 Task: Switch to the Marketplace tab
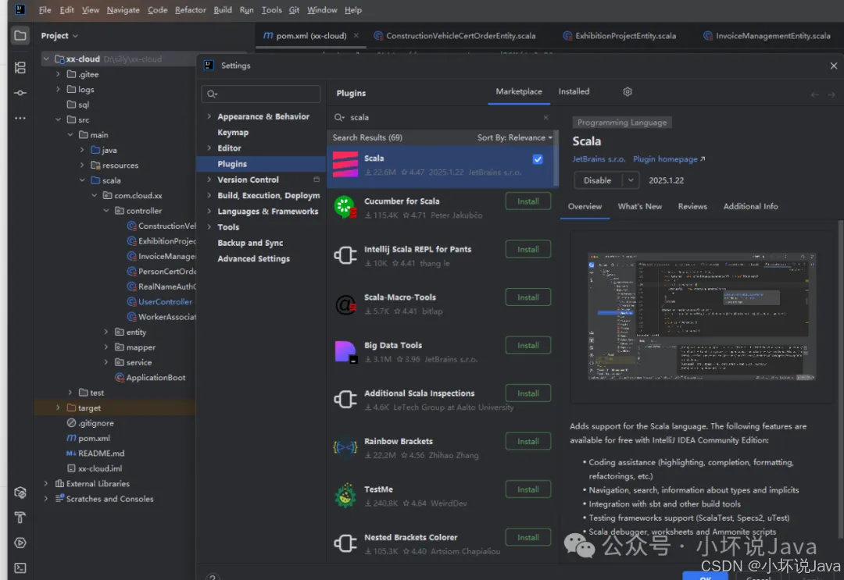click(x=518, y=91)
